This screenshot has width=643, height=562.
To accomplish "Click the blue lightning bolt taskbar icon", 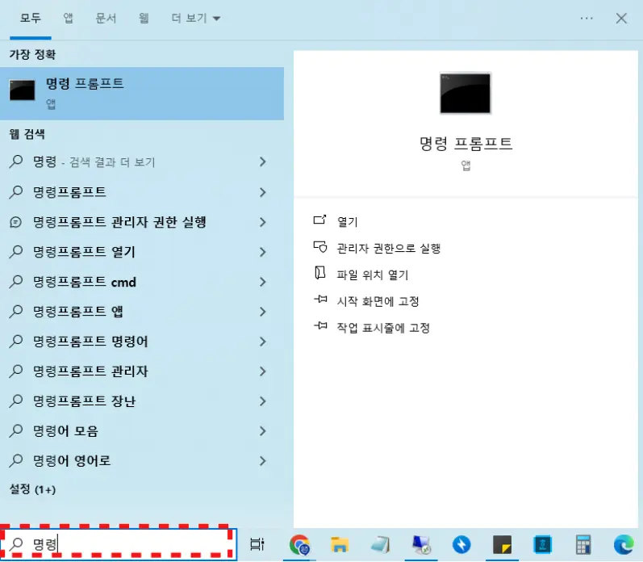I will pos(461,545).
